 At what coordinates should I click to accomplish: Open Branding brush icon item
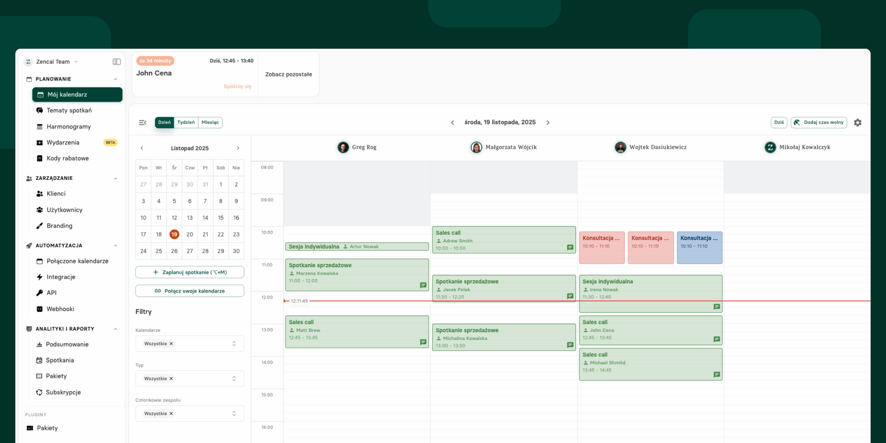point(40,226)
